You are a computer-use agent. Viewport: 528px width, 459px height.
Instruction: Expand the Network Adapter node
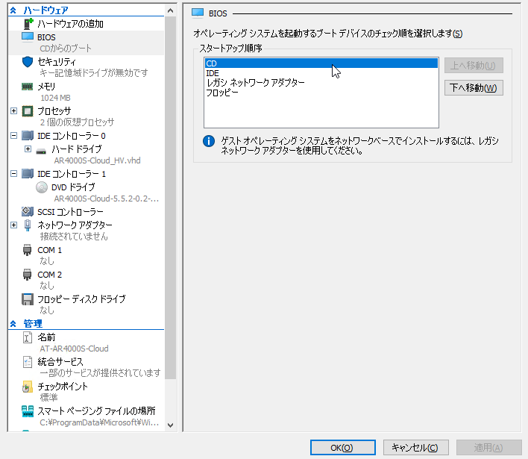pos(14,225)
